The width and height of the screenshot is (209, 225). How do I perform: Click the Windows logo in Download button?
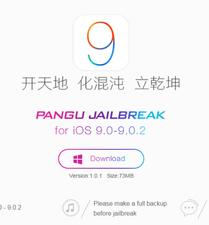78,159
